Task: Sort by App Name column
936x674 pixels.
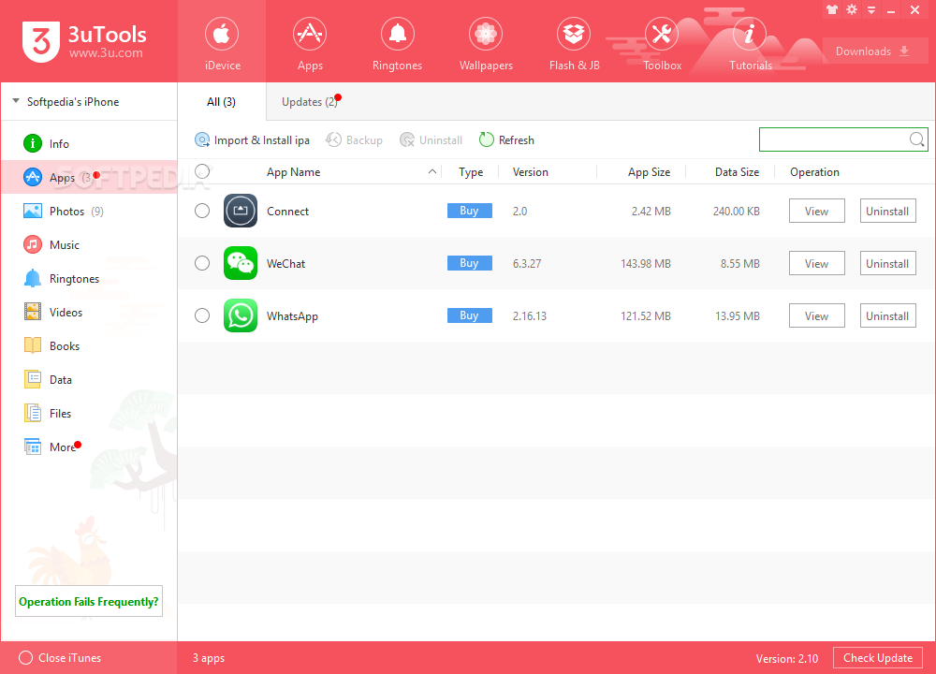Action: tap(293, 172)
